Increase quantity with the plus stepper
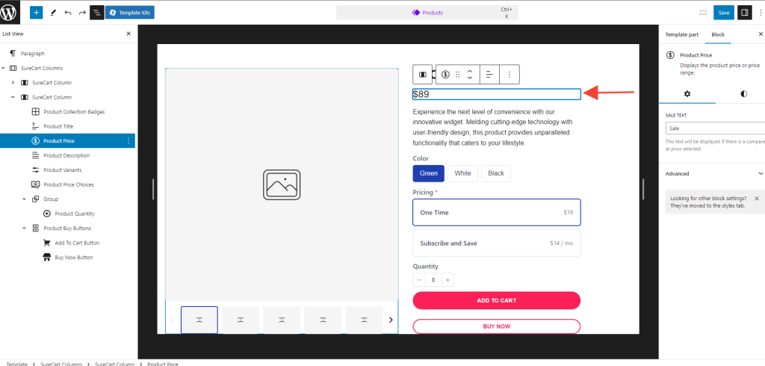 (447, 280)
